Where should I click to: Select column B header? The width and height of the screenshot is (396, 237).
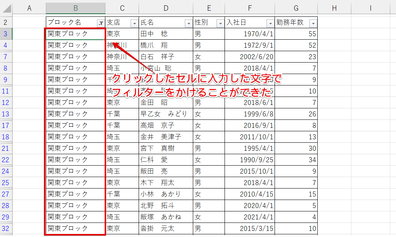76,8
